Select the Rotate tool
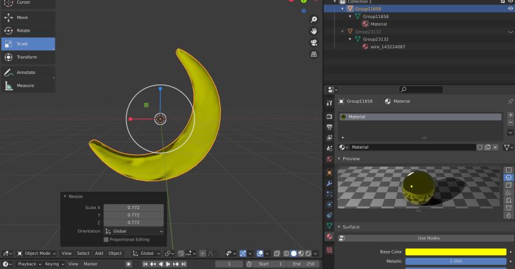The width and height of the screenshot is (515, 269). (x=28, y=30)
